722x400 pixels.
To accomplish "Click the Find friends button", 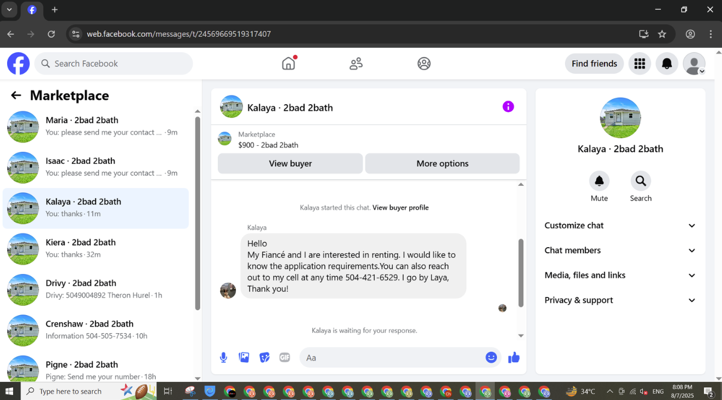I will click(x=594, y=64).
